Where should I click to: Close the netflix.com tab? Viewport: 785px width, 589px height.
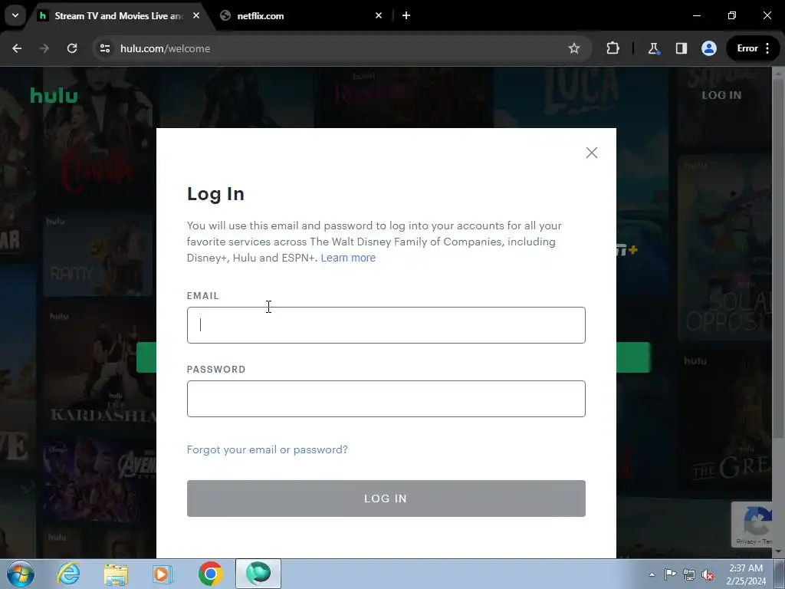(x=379, y=15)
